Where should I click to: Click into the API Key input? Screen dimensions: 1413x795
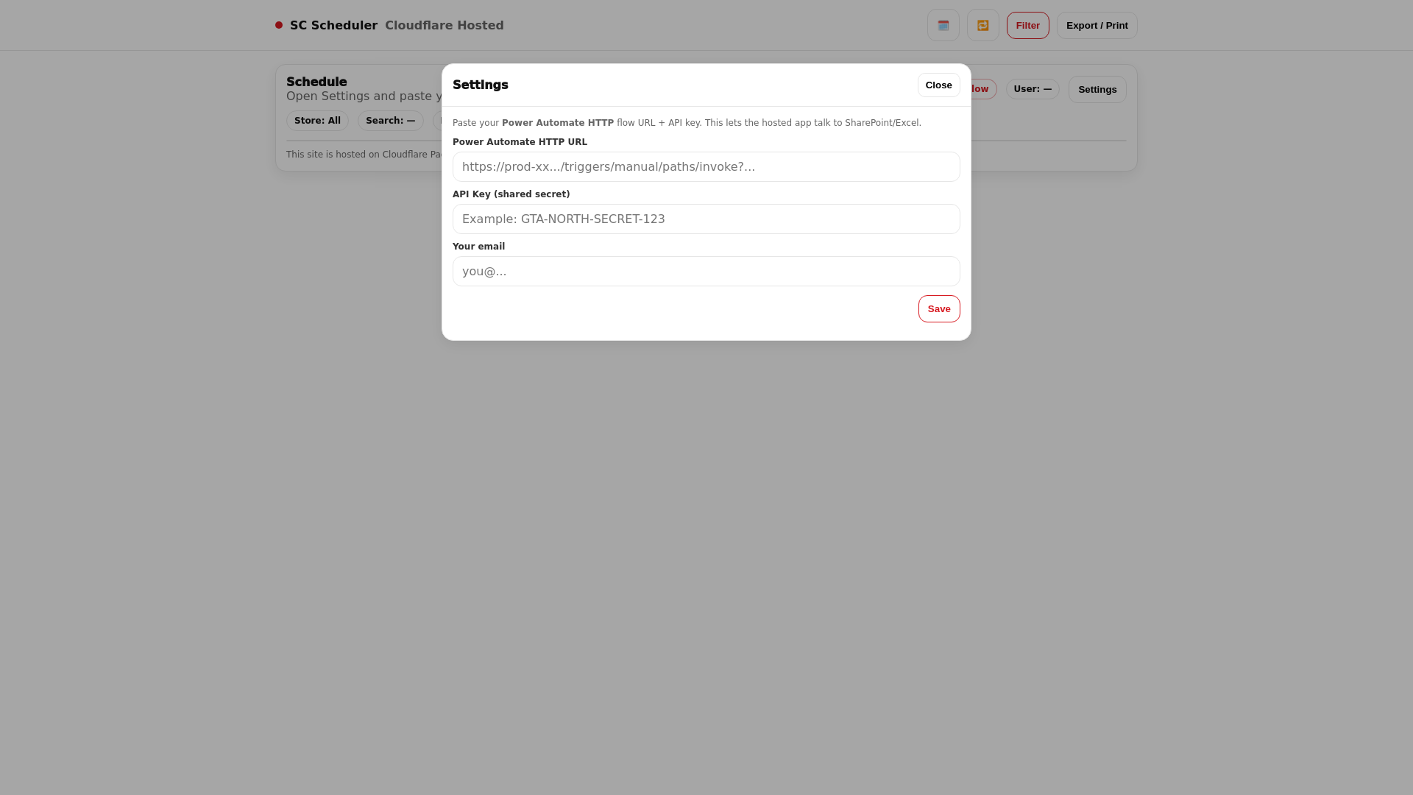tap(706, 219)
